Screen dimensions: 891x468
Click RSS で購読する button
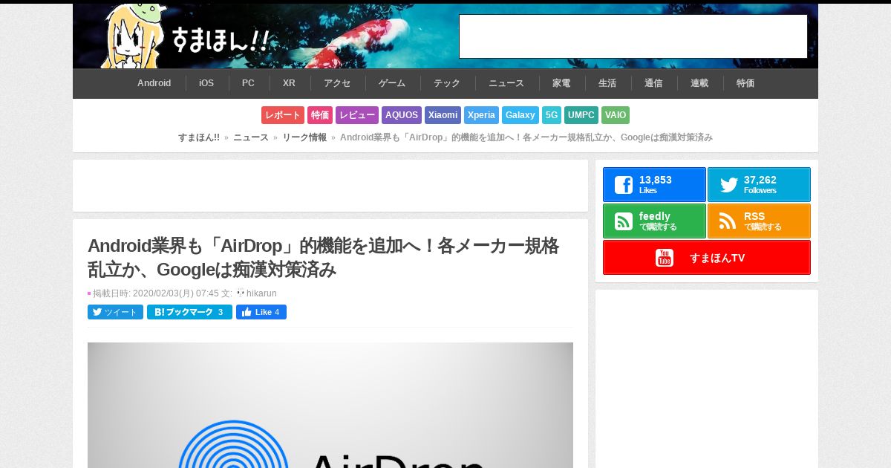click(x=759, y=221)
